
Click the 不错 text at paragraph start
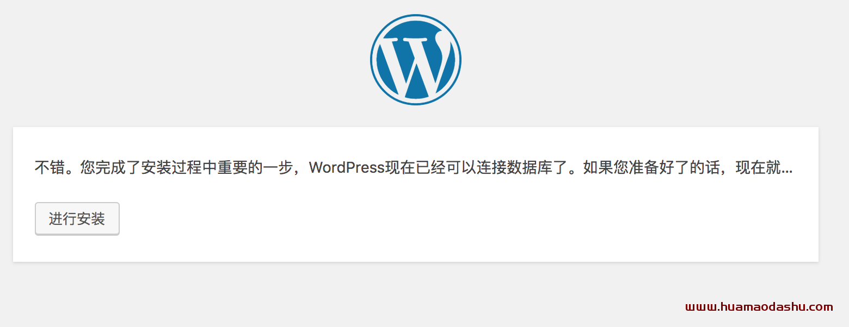(50, 167)
